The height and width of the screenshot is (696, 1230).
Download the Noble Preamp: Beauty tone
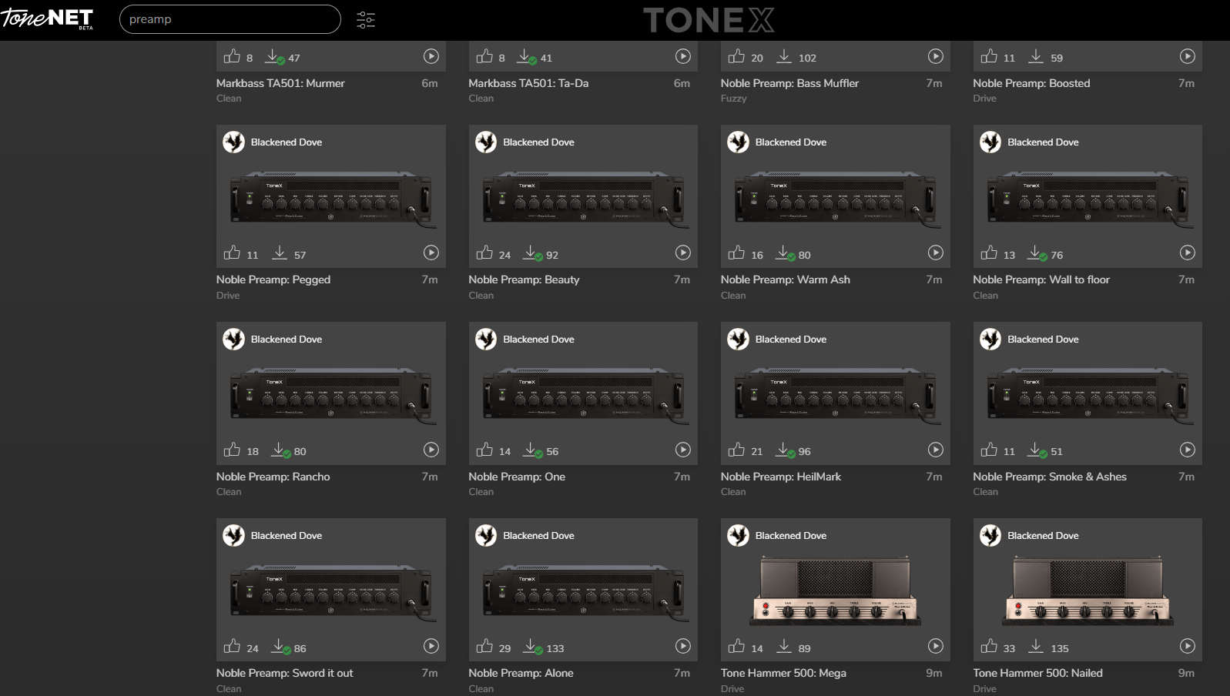532,253
